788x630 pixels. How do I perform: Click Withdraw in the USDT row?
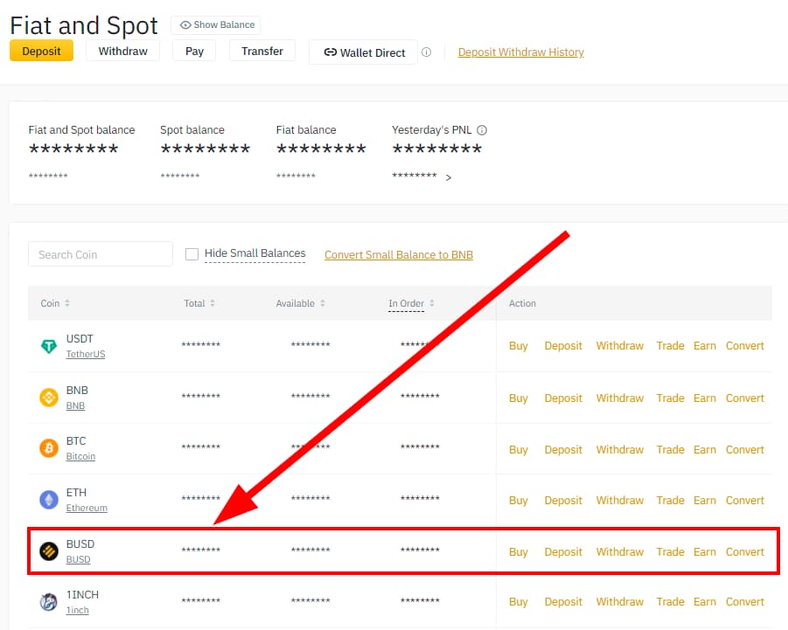click(x=620, y=346)
